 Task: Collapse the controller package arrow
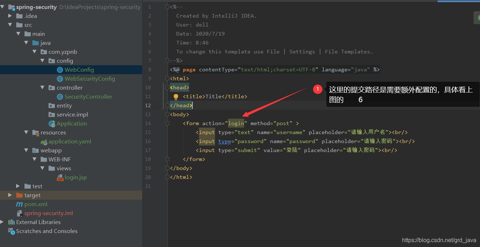point(42,87)
